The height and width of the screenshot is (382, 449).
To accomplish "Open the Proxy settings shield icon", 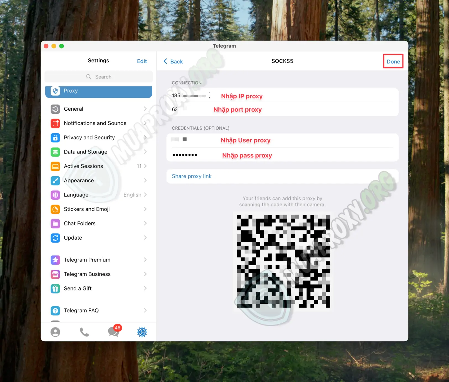I will [x=55, y=91].
